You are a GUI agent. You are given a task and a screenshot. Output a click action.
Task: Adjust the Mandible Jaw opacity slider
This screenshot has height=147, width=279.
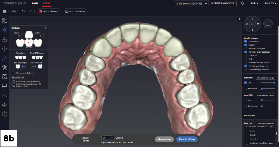pos(268,100)
